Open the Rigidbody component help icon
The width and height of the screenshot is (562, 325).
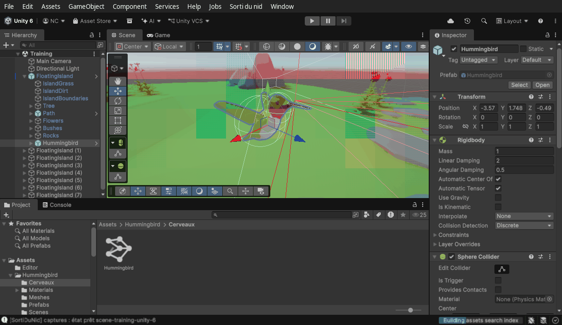(x=531, y=140)
